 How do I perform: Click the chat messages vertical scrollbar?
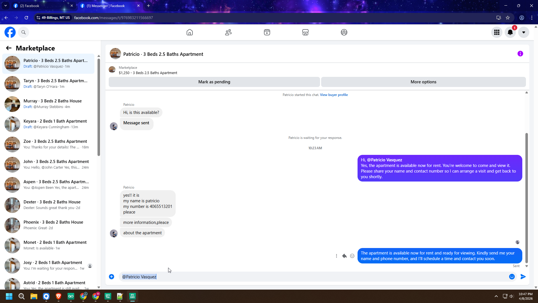point(527,196)
